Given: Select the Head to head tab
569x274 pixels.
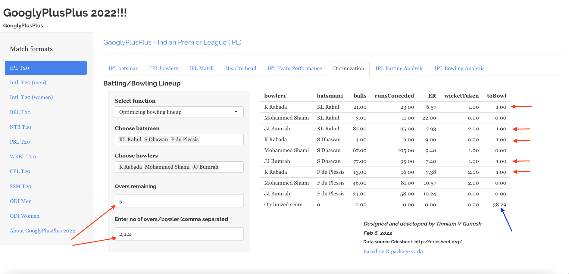Looking at the screenshot, I should (x=241, y=68).
